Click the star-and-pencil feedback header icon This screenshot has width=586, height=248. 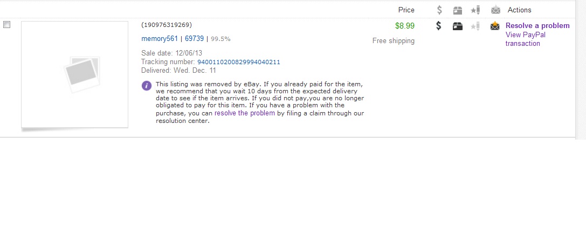click(475, 10)
